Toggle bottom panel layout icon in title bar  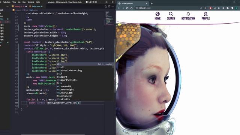coord(90,2)
